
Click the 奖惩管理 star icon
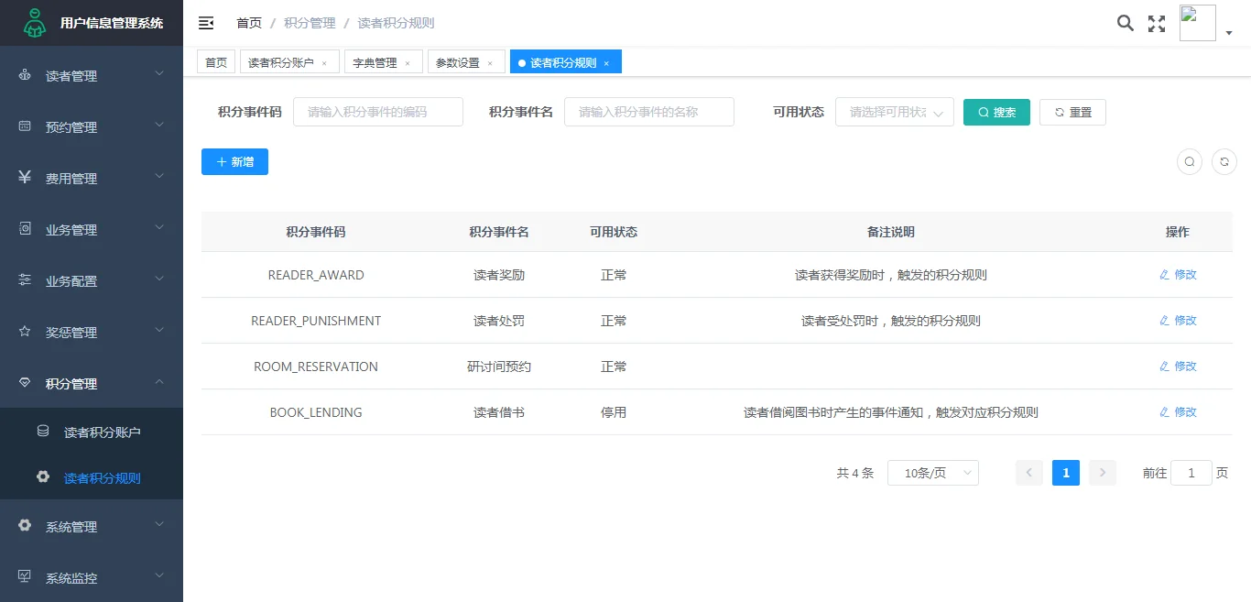(x=25, y=332)
